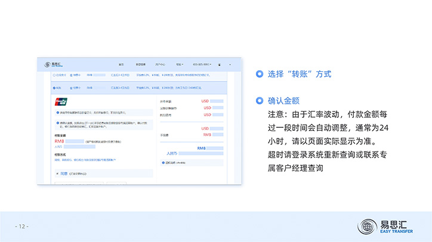Click the blue payment method link under 付款方式

point(86,159)
